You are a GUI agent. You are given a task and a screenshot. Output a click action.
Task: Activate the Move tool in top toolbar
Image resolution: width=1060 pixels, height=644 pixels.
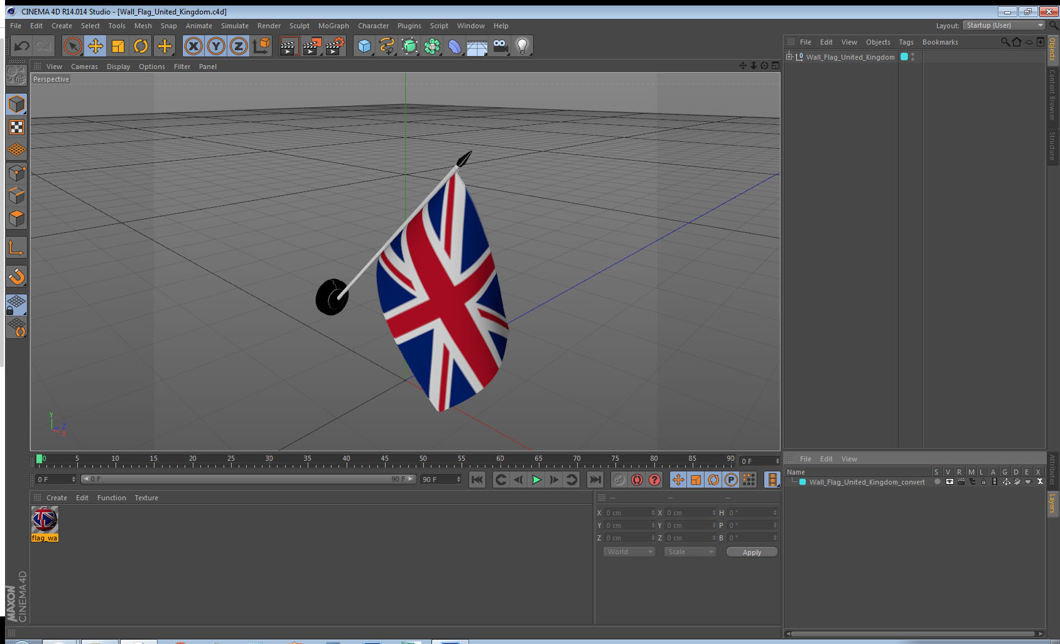pos(95,46)
